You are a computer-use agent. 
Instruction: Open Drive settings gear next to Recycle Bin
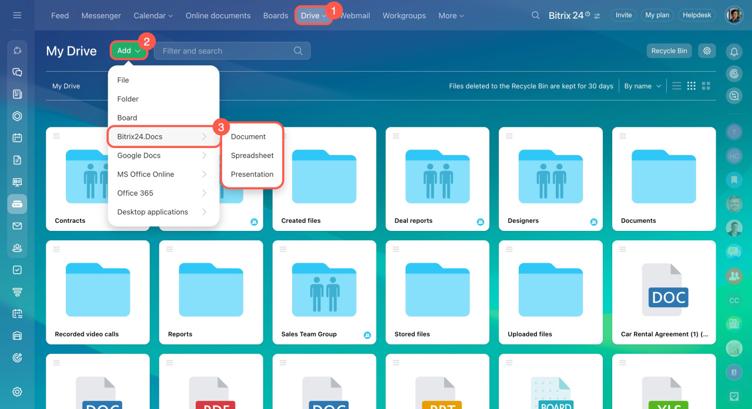coord(707,51)
